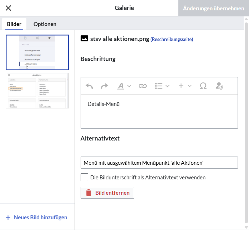Click into the Alternativtext input field
249x230 pixels.
(159, 163)
